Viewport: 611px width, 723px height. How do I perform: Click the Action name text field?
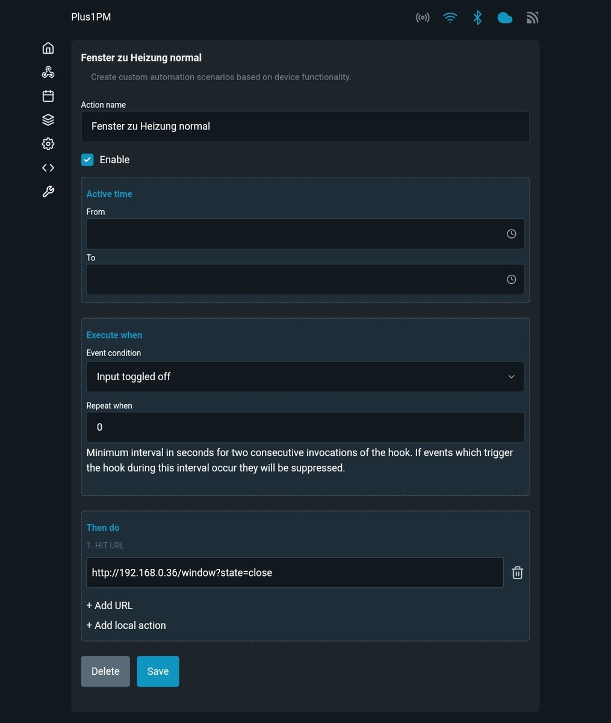[305, 127]
